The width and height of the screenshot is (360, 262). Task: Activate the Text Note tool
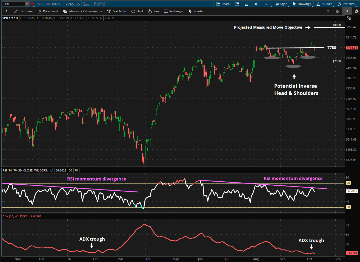(x=117, y=11)
